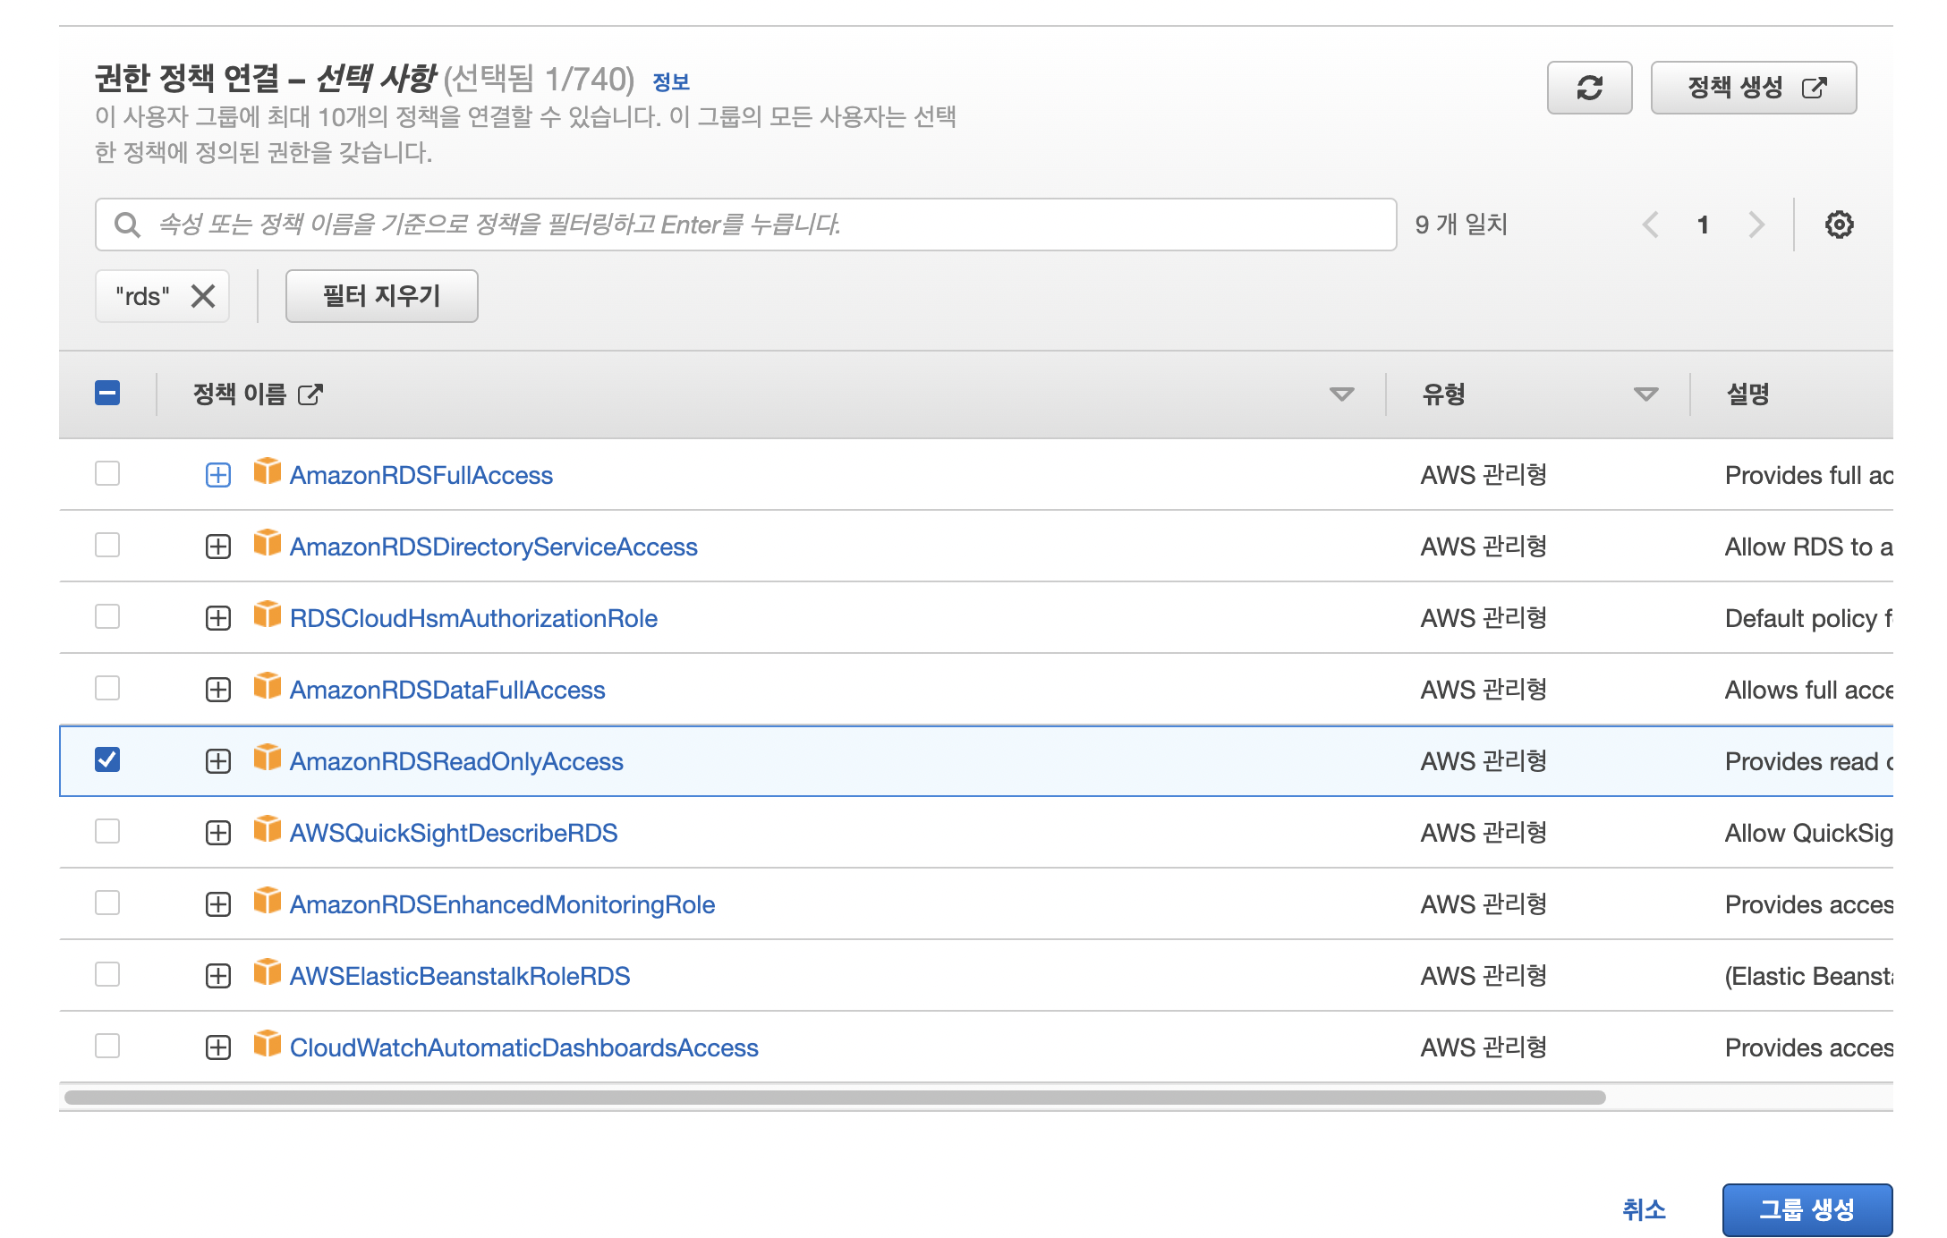This screenshot has height=1238, width=1947.
Task: Toggle the select-all header checkbox
Action: 107,393
